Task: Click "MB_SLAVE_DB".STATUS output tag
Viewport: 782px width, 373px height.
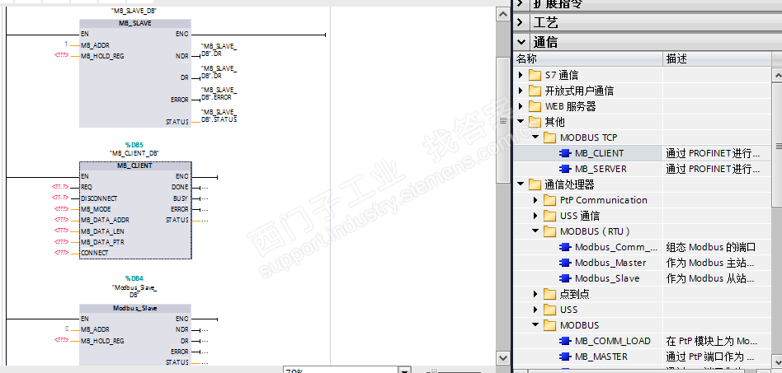Action: [219, 115]
